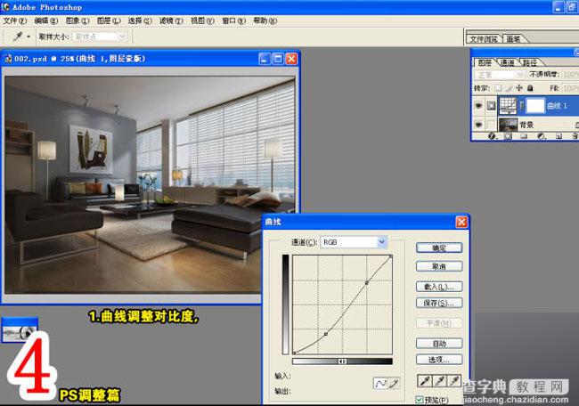Image resolution: width=579 pixels, height=406 pixels.
Task: Open the 帮助(H) menu
Action: (x=265, y=20)
